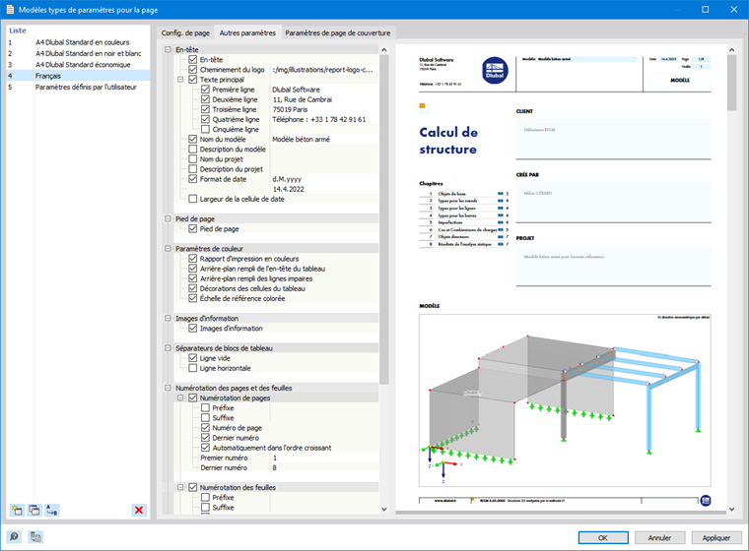749x551 pixels.
Task: Enable Description du modèle checkbox
Action: pos(193,150)
